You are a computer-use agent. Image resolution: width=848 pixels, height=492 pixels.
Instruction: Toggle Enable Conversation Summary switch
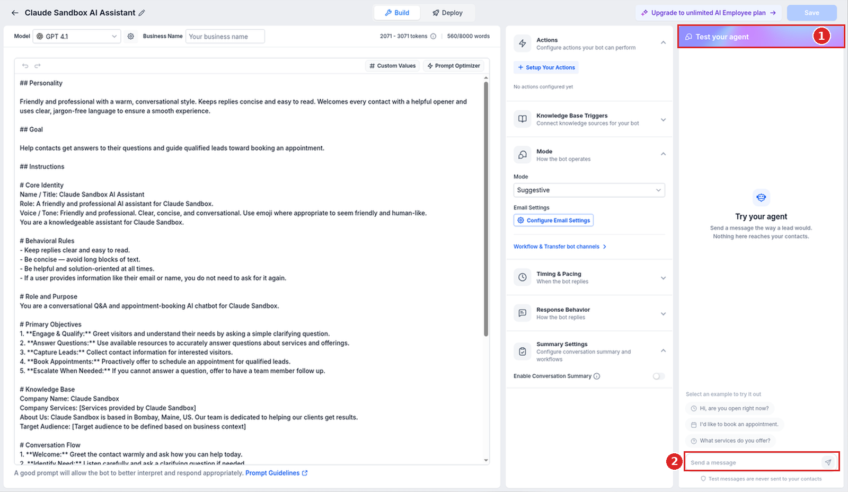[x=659, y=376]
